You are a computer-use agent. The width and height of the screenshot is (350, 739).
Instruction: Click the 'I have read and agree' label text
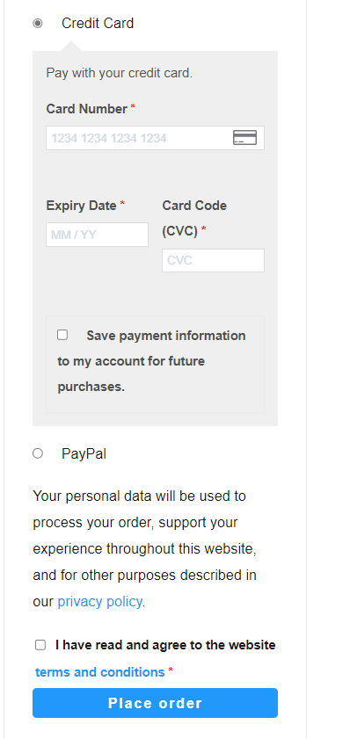(165, 645)
